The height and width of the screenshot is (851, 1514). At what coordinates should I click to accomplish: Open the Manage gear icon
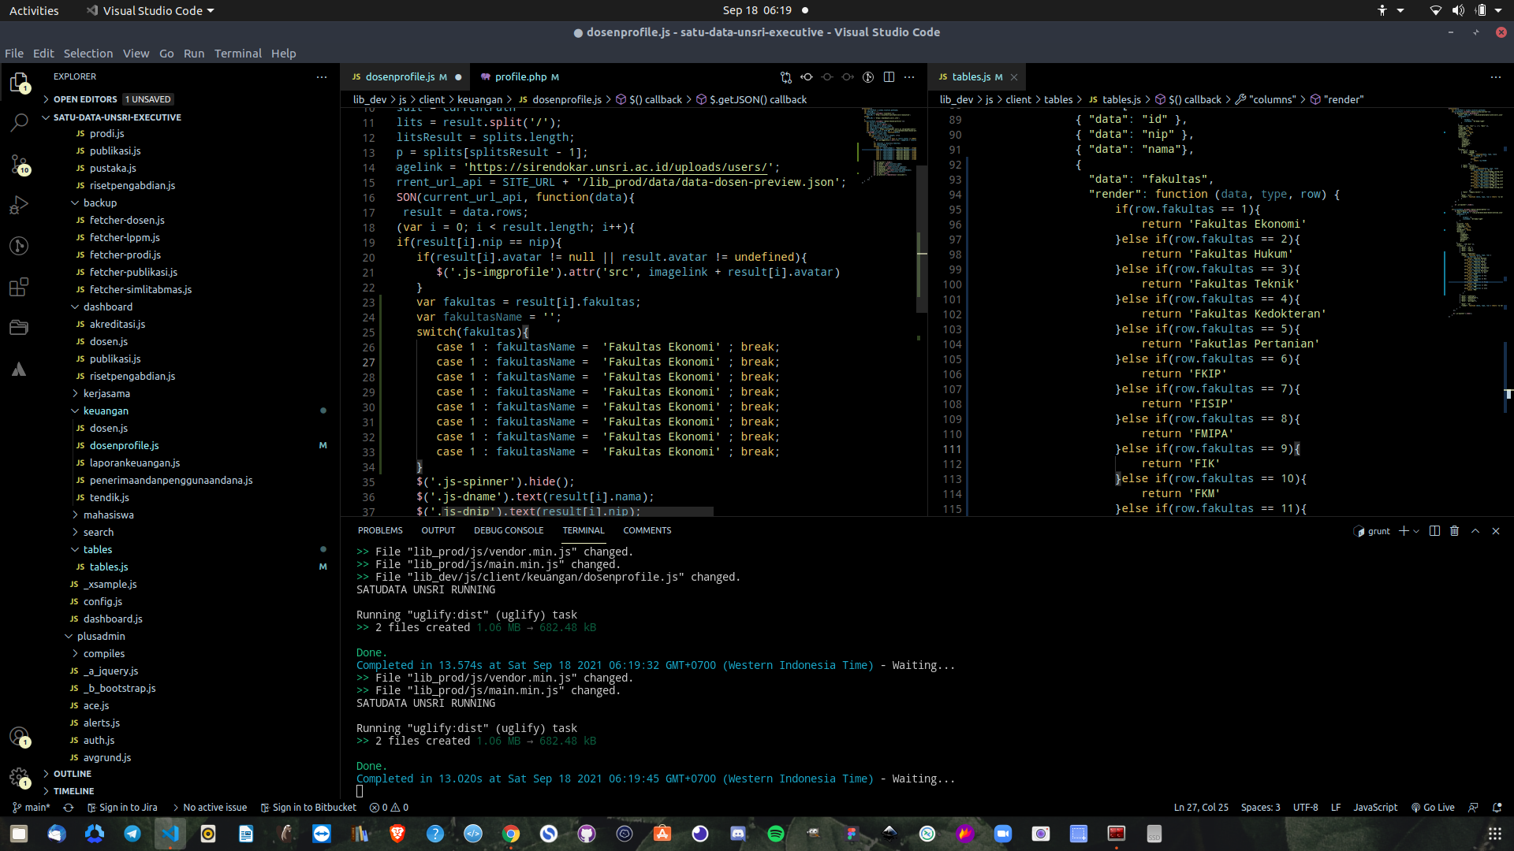(19, 777)
